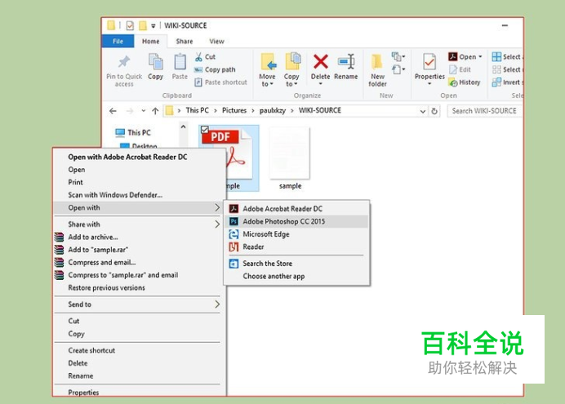This screenshot has height=404, width=565.
Task: Click the Paste clipboard icon
Action: click(x=180, y=62)
